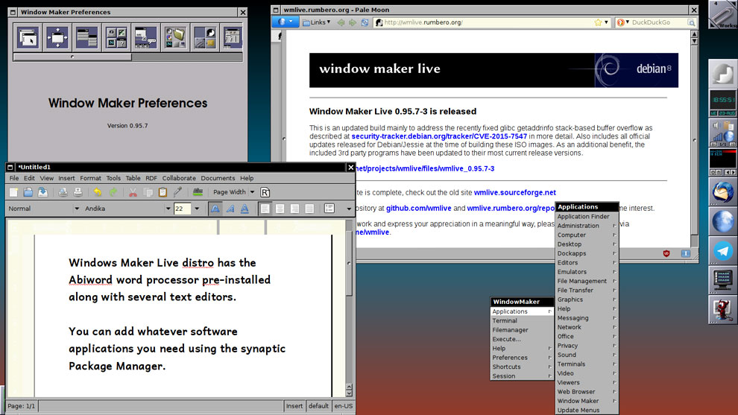Expand the Graphics submenu

tap(587, 300)
